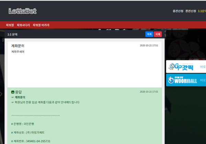
Task: Select 파워볼 바카라 menu item
Action: tap(41, 25)
